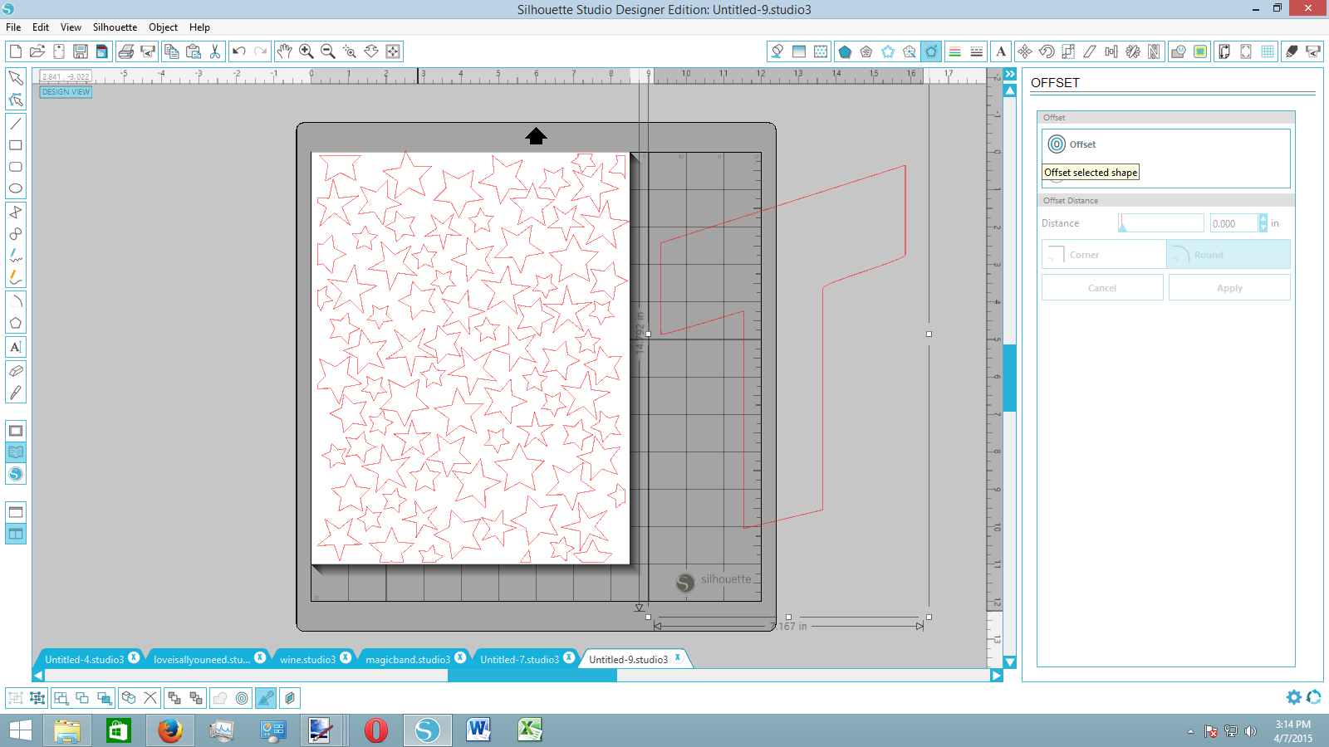Click the Copy icon in the toolbar

click(x=172, y=51)
